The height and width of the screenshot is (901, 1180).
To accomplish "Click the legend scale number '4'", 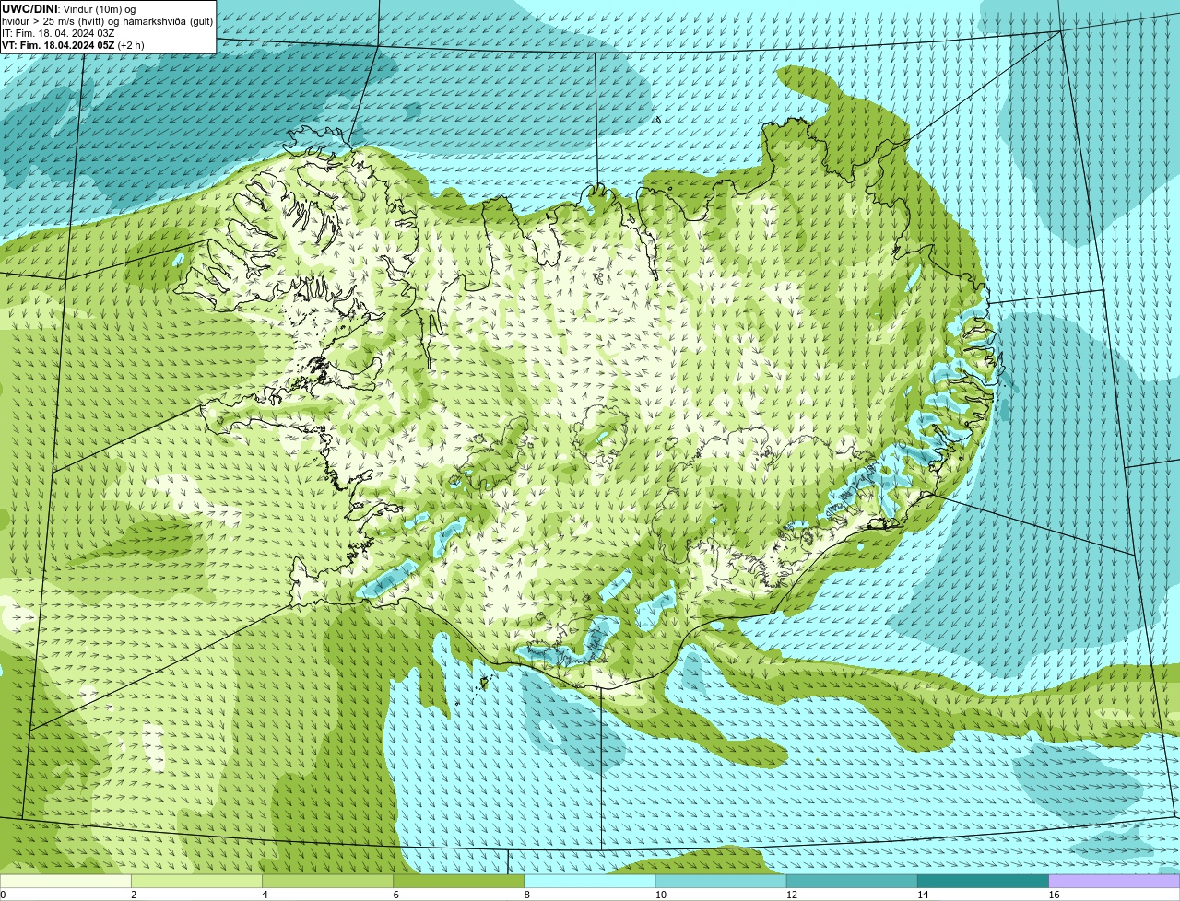I will coord(265,895).
